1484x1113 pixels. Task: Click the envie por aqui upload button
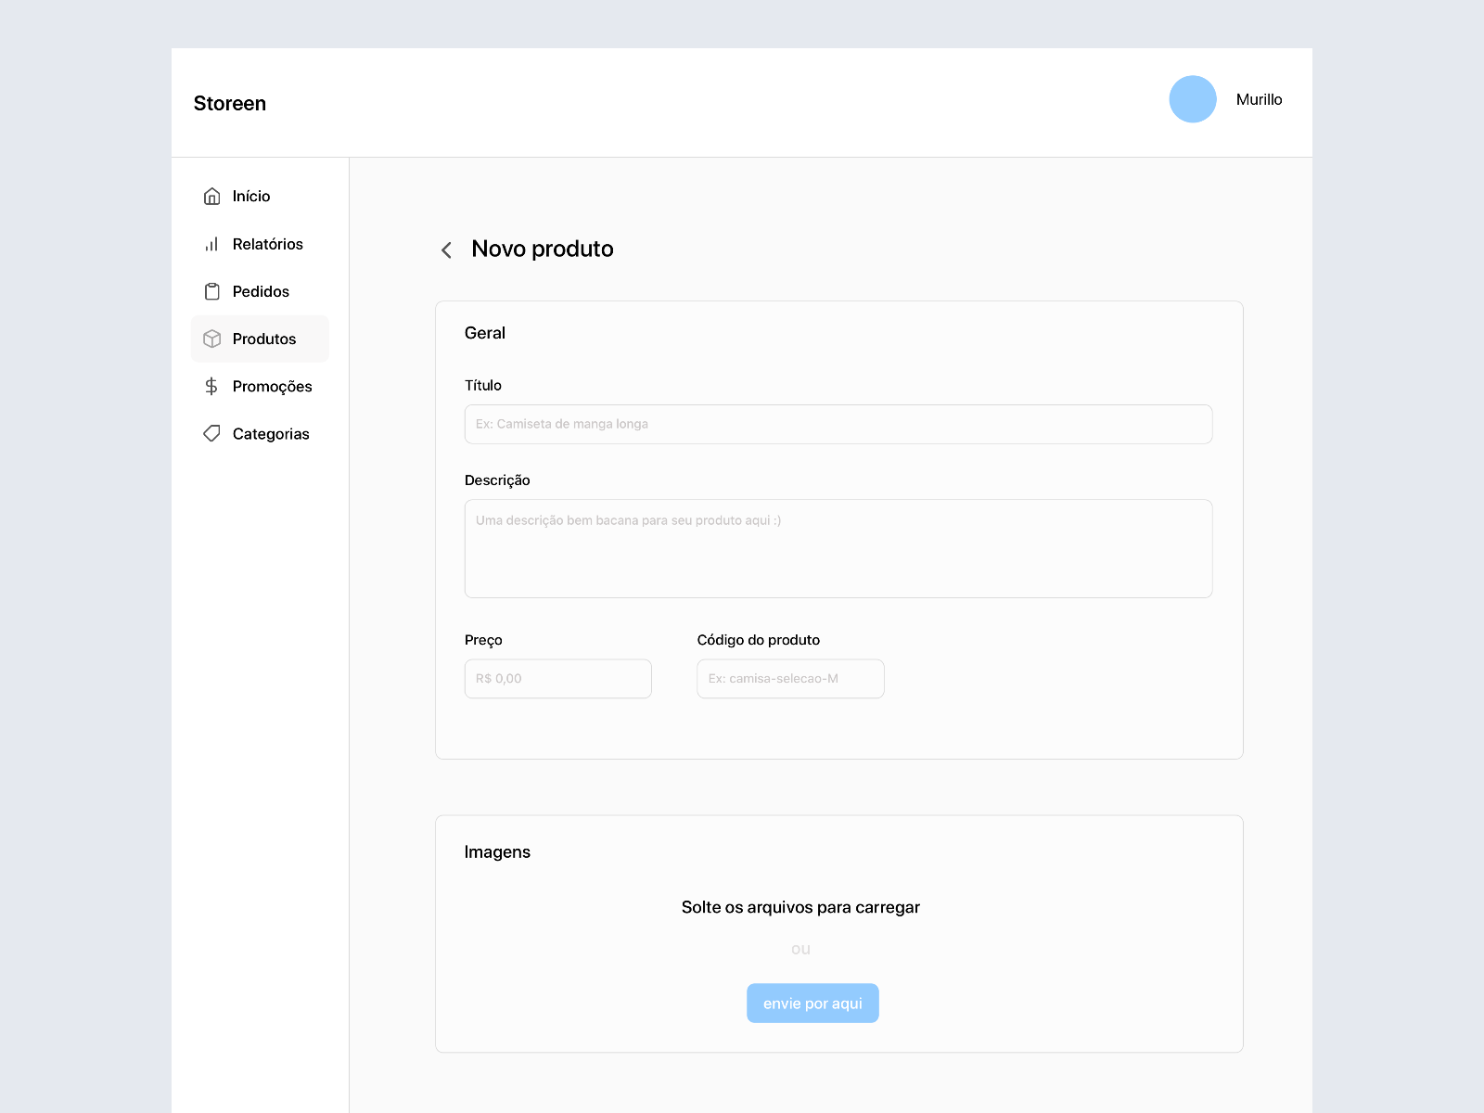812,1003
